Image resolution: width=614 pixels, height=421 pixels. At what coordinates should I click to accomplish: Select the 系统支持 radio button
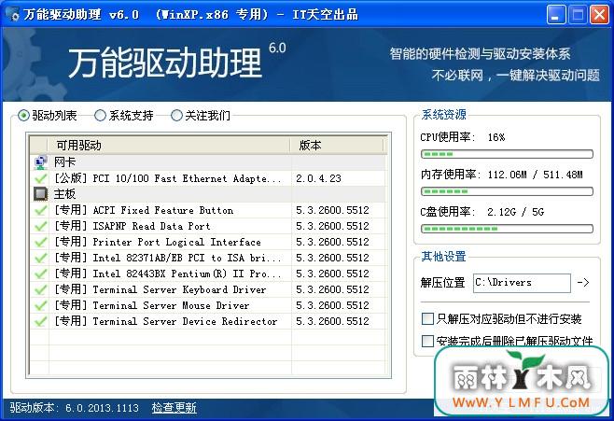100,116
